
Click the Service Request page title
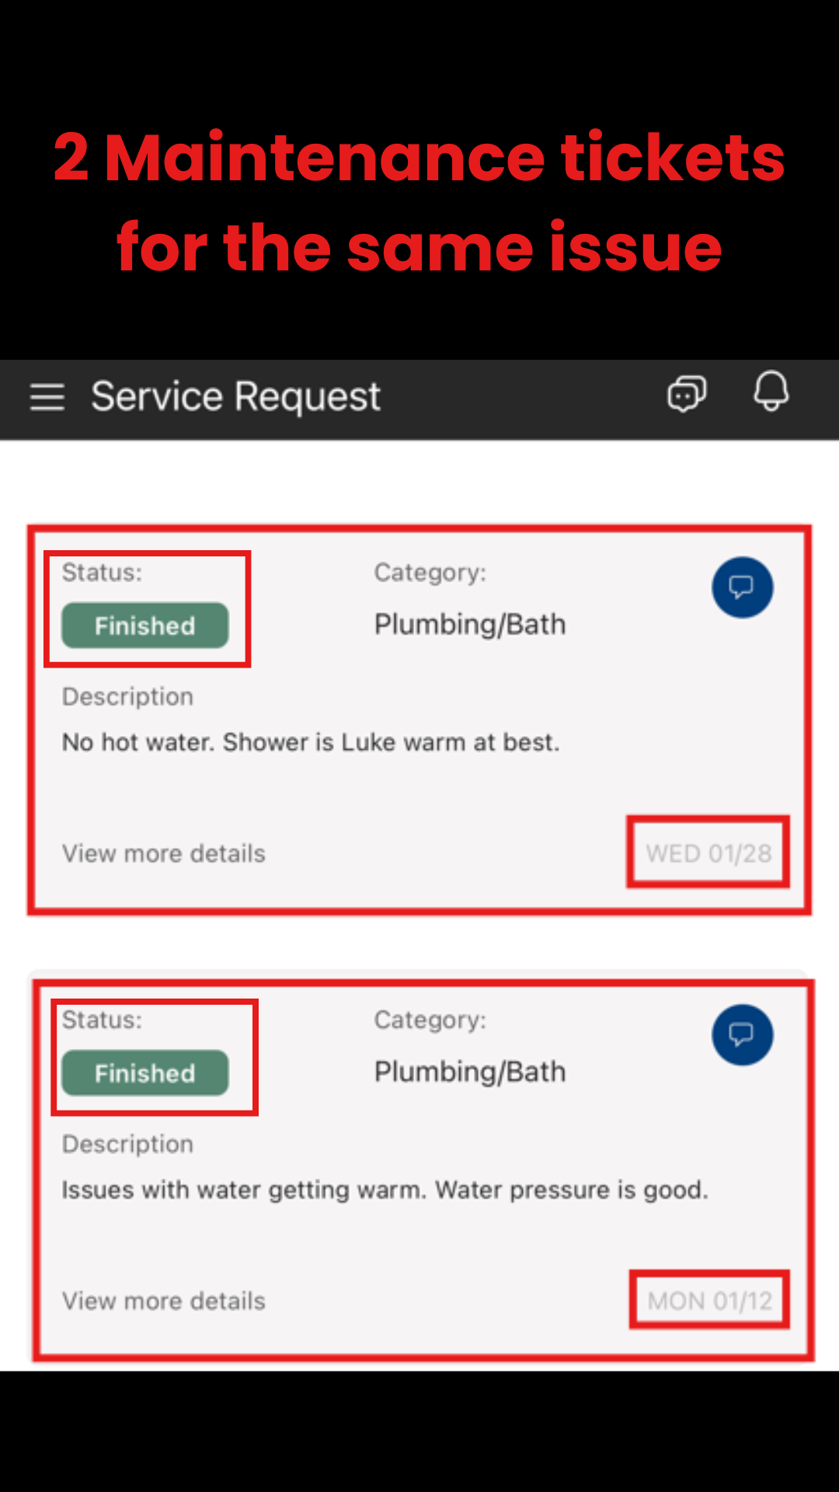coord(236,397)
